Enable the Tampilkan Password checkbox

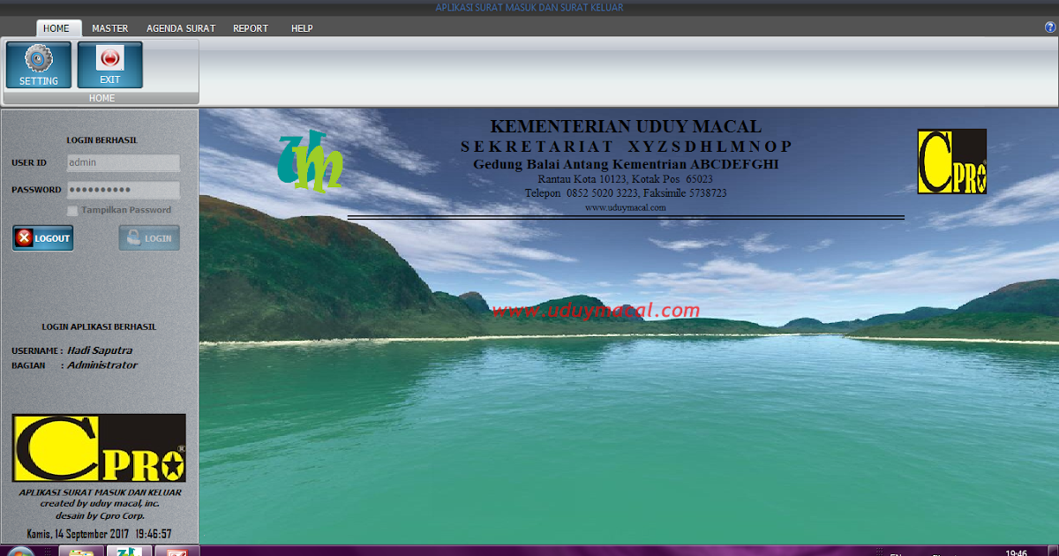pyautogui.click(x=73, y=210)
